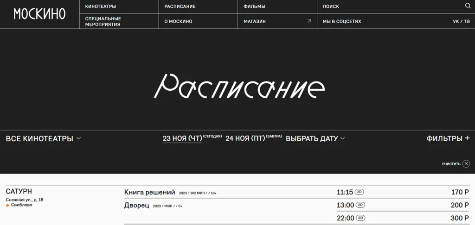
Task: Click the Снежная ул., д. 18 address
Action: click(x=25, y=200)
